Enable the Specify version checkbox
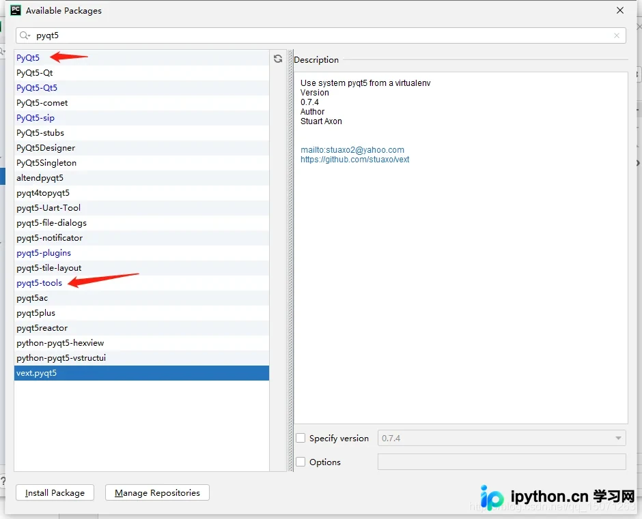The image size is (642, 519). coord(301,438)
